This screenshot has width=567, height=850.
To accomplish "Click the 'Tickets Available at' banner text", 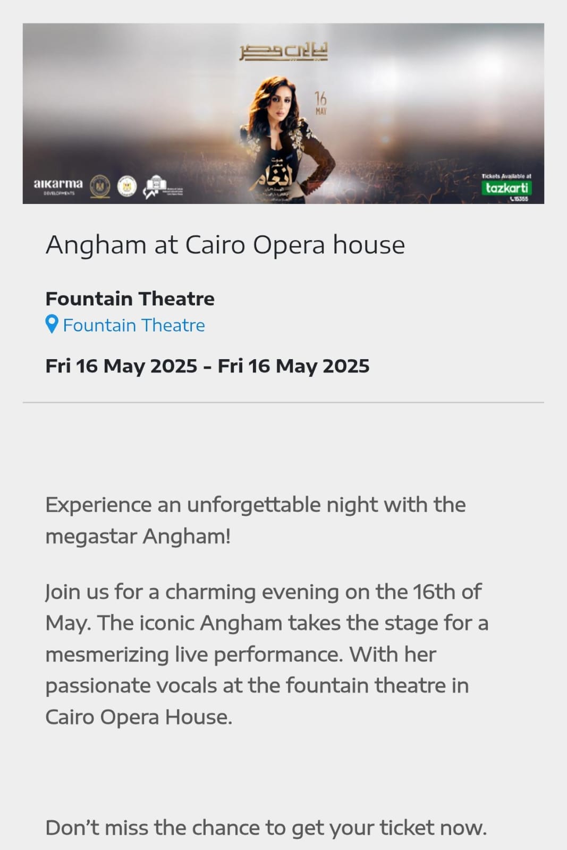I will (506, 176).
